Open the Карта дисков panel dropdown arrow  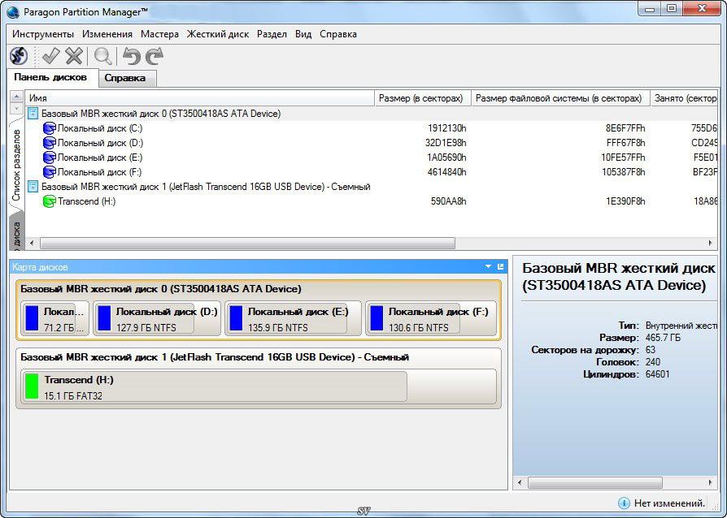tap(488, 266)
